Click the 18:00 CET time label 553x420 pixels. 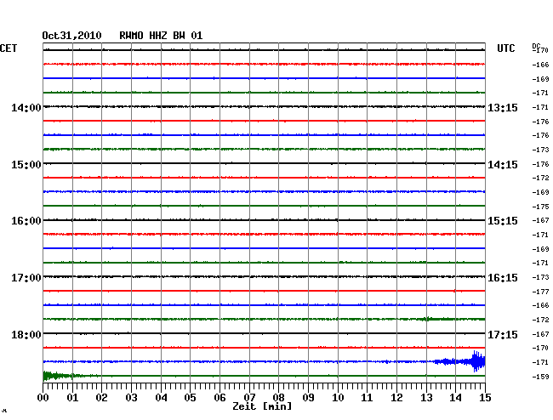pos(26,334)
